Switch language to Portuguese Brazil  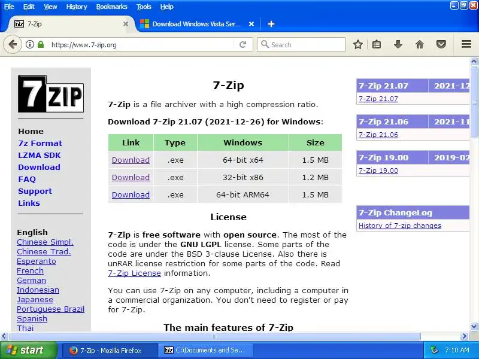click(50, 309)
